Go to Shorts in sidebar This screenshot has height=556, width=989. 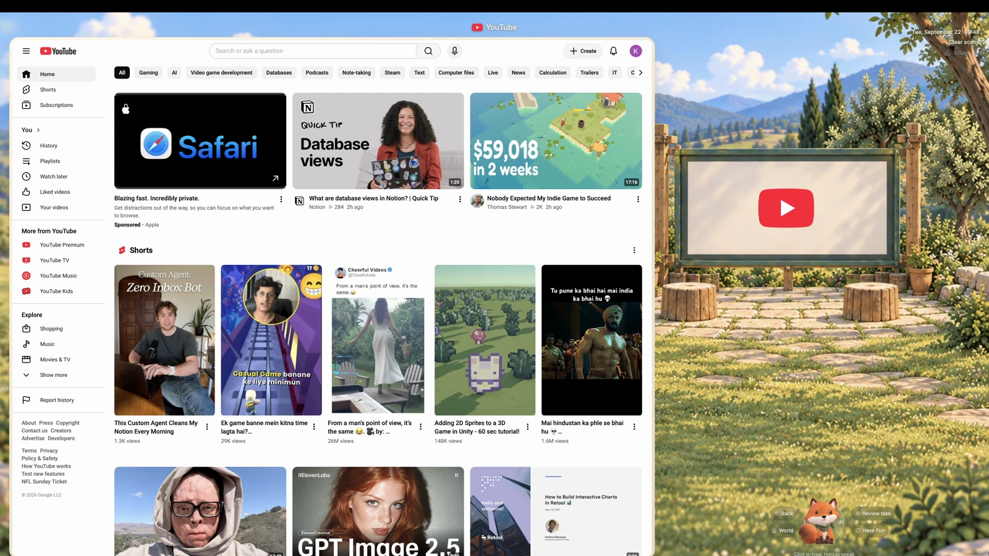point(56,90)
